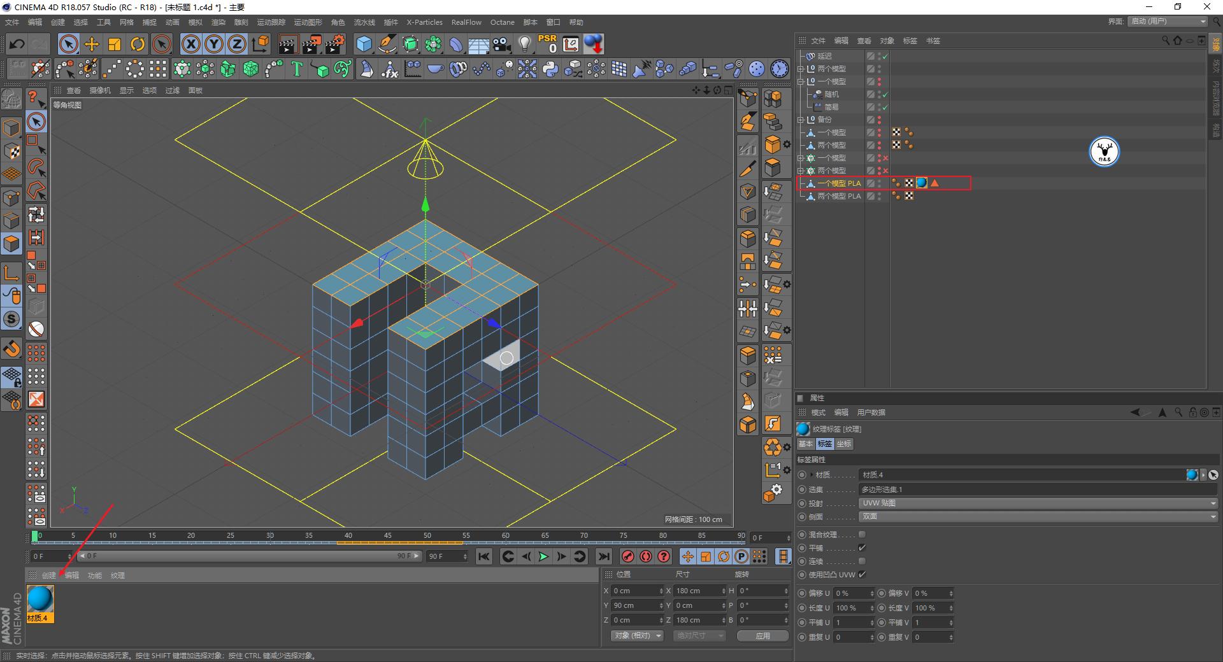Open the 对象 (相对) dropdown
The image size is (1223, 662).
(x=636, y=636)
